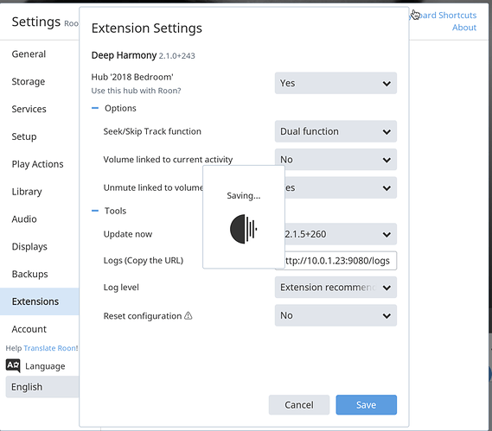Click the logs URL input field
The image size is (492, 431).
(x=341, y=261)
